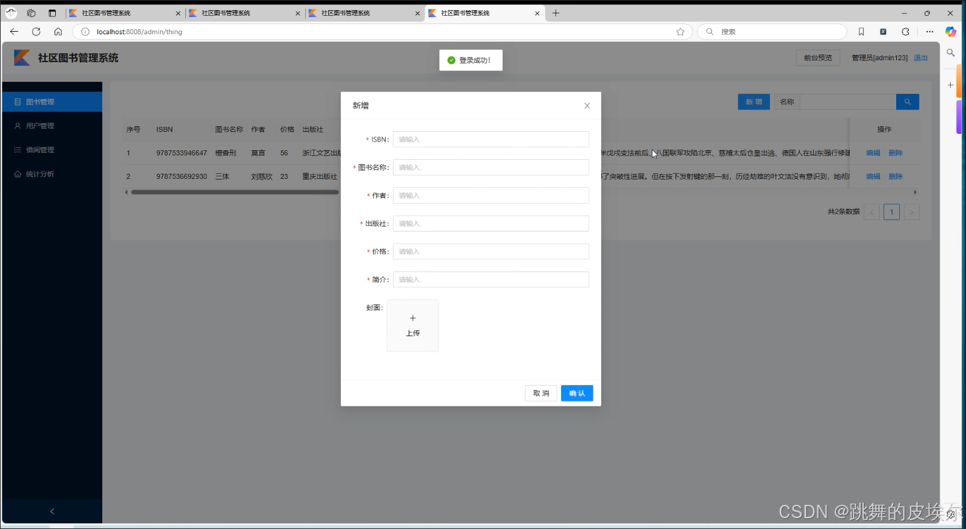Go to next page with chevron arrow
This screenshot has width=966, height=529.
[x=911, y=212]
